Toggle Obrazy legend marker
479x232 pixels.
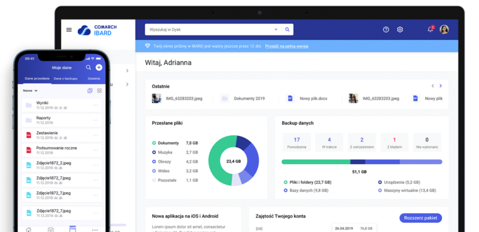point(154,162)
